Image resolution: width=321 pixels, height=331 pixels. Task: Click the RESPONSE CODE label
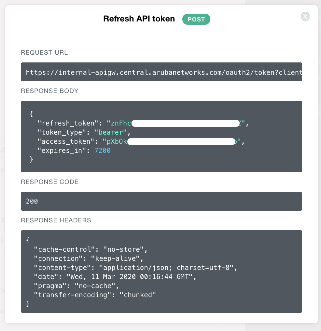point(49,182)
